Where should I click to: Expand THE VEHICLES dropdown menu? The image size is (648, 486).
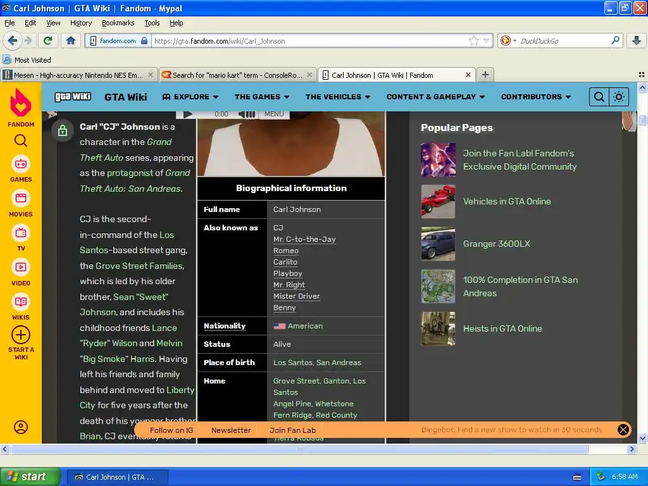pyautogui.click(x=338, y=97)
